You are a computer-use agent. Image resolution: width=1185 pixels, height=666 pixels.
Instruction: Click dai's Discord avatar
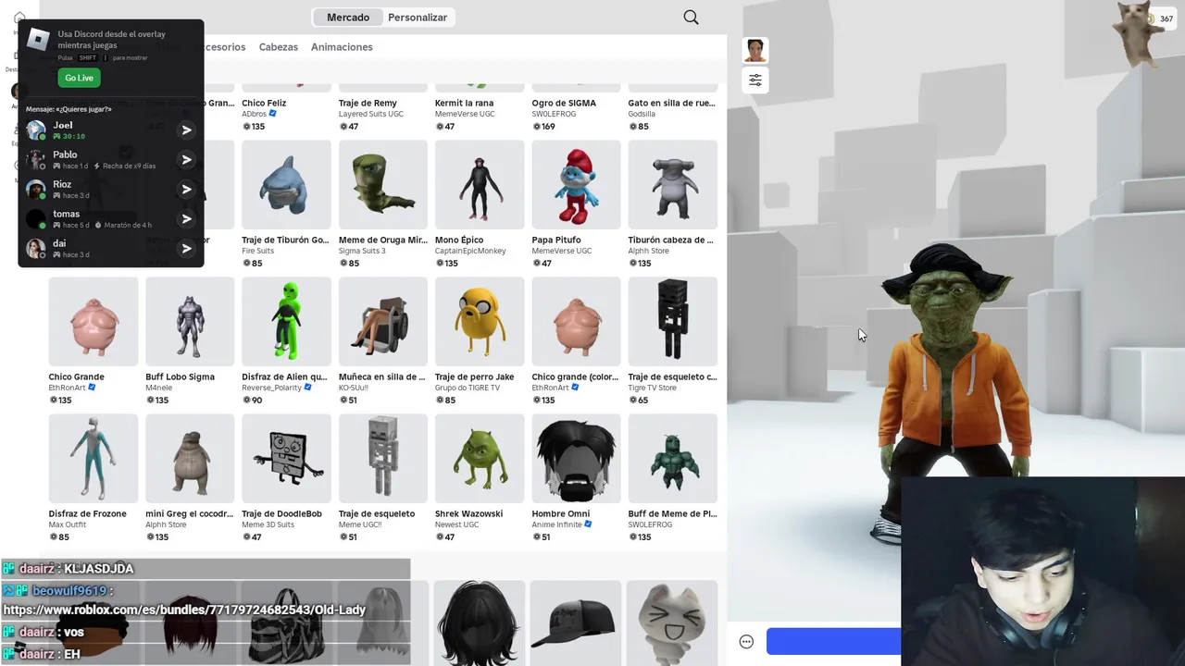coord(36,249)
